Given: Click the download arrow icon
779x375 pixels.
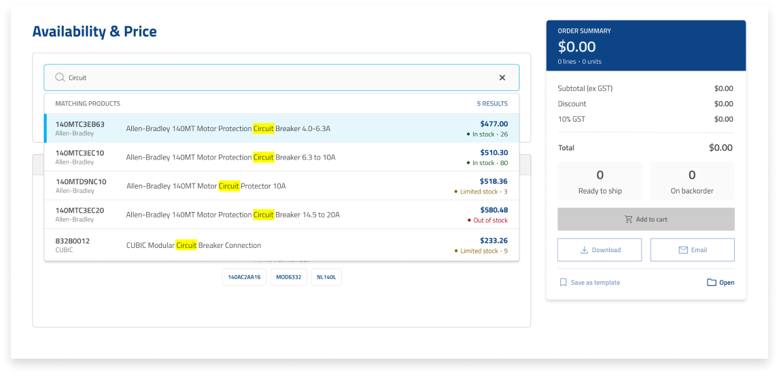Looking at the screenshot, I should pos(585,250).
